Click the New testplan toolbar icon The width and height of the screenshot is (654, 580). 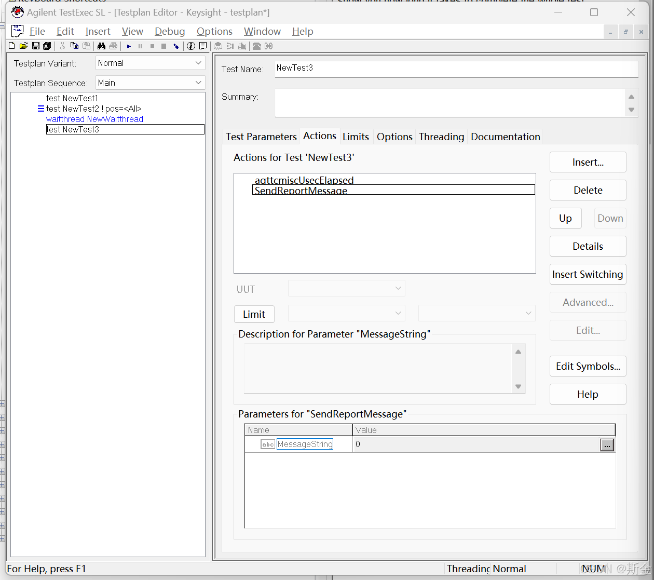(x=11, y=46)
